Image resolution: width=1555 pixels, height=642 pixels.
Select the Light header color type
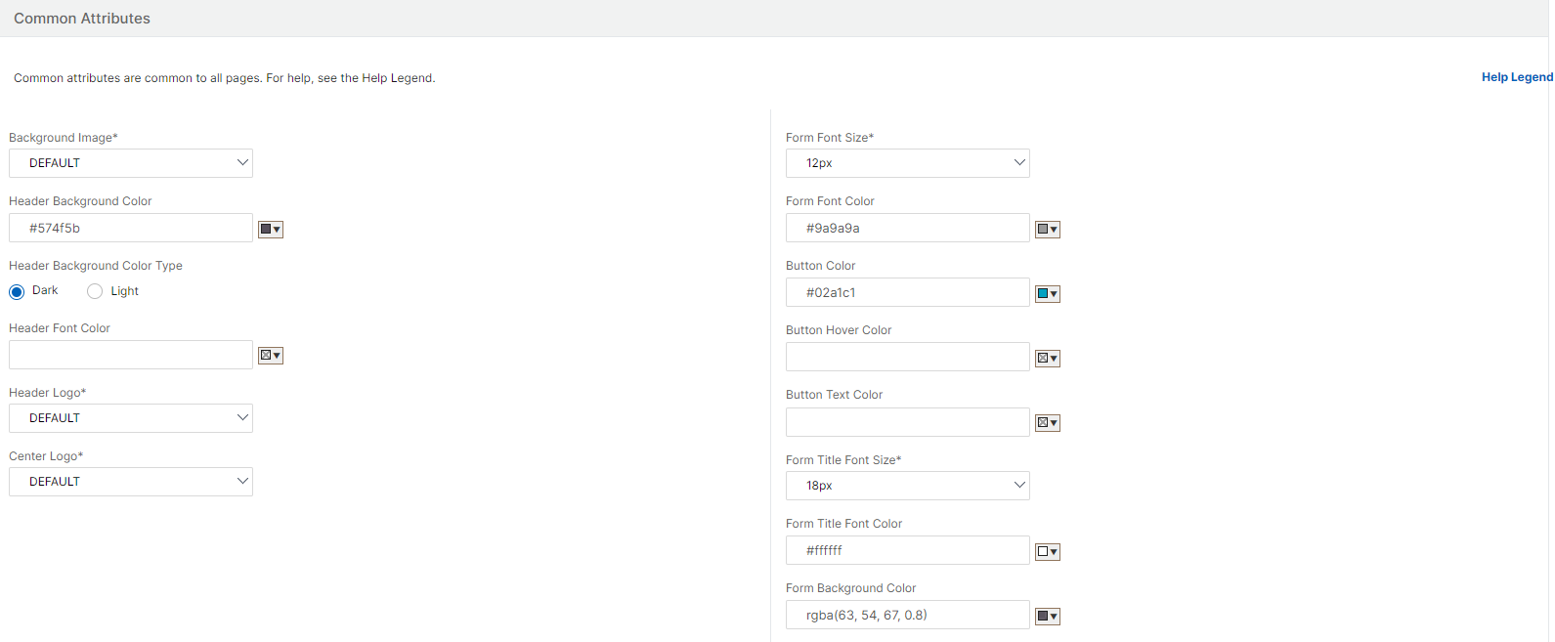click(95, 291)
